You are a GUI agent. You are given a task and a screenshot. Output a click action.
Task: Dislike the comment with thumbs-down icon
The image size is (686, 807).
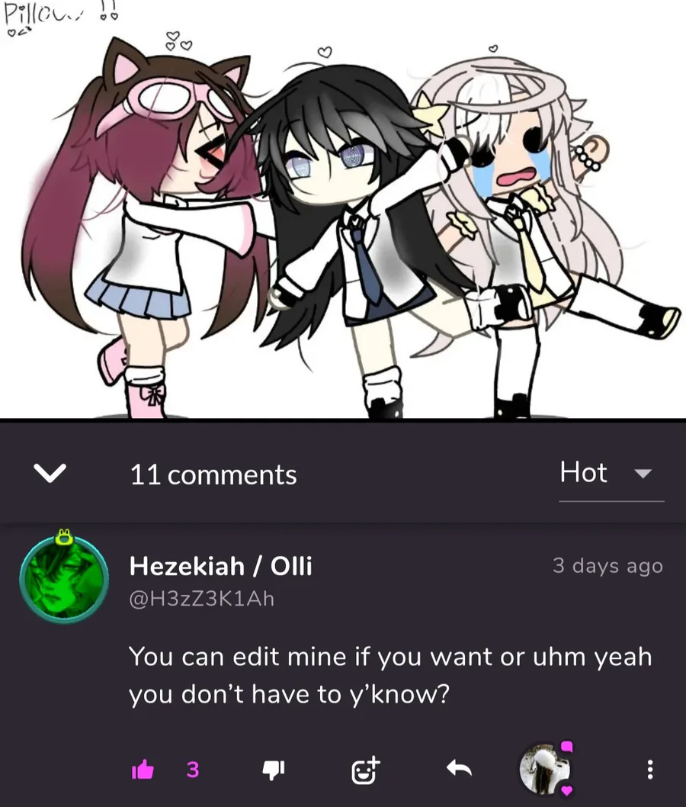(x=273, y=770)
